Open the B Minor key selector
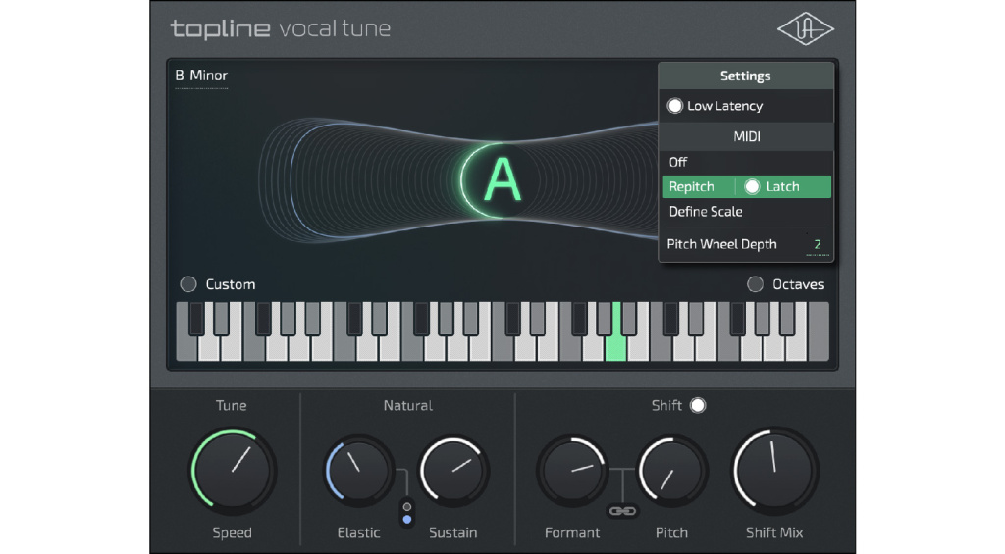Screen dimensions: 1005x554 coord(201,76)
